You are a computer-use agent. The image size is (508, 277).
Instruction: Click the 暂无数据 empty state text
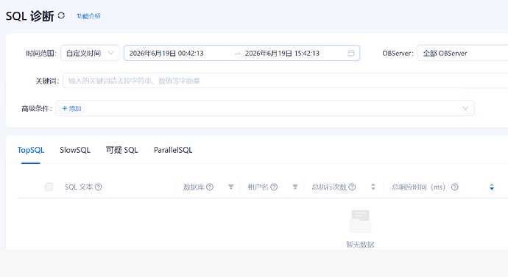point(360,245)
